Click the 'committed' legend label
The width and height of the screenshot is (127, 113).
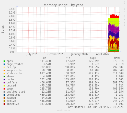click(x=14, y=95)
